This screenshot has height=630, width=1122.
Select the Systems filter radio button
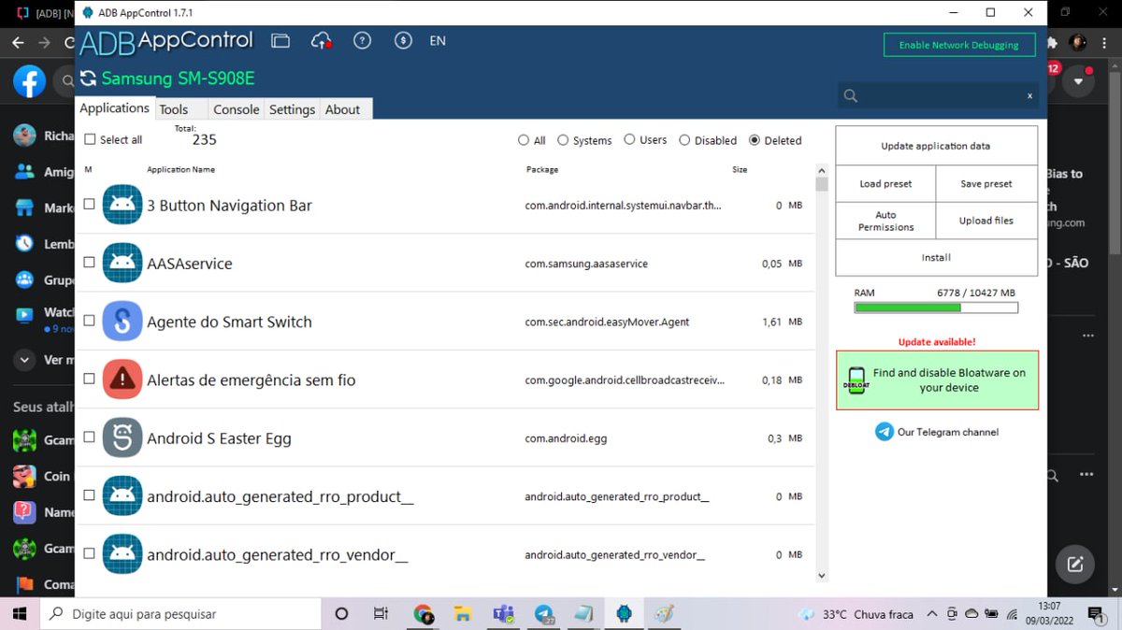click(563, 140)
